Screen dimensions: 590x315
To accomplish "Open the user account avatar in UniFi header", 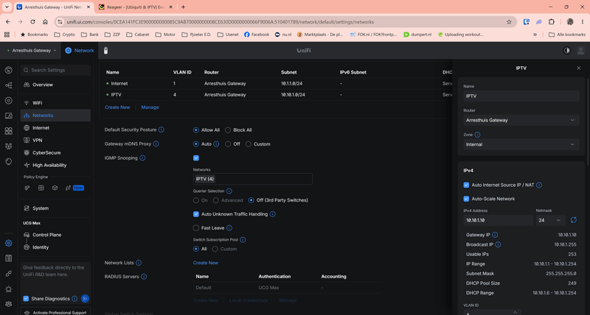I will coord(580,50).
